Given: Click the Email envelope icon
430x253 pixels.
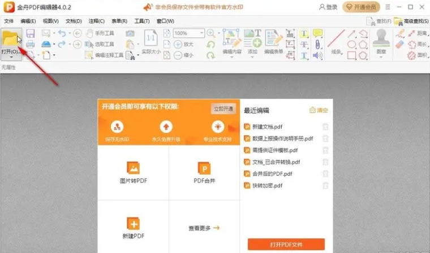Looking at the screenshot, I should (46, 33).
